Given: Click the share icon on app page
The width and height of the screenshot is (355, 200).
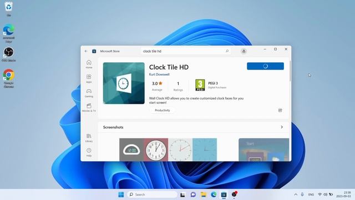Looking at the screenshot, I should coord(280,110).
